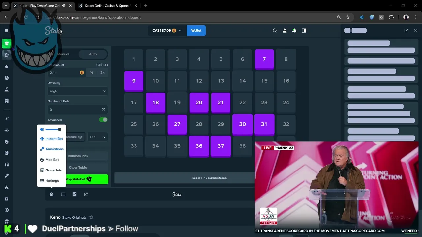Click the Wallet button
This screenshot has width=422, height=237.
[x=196, y=30]
